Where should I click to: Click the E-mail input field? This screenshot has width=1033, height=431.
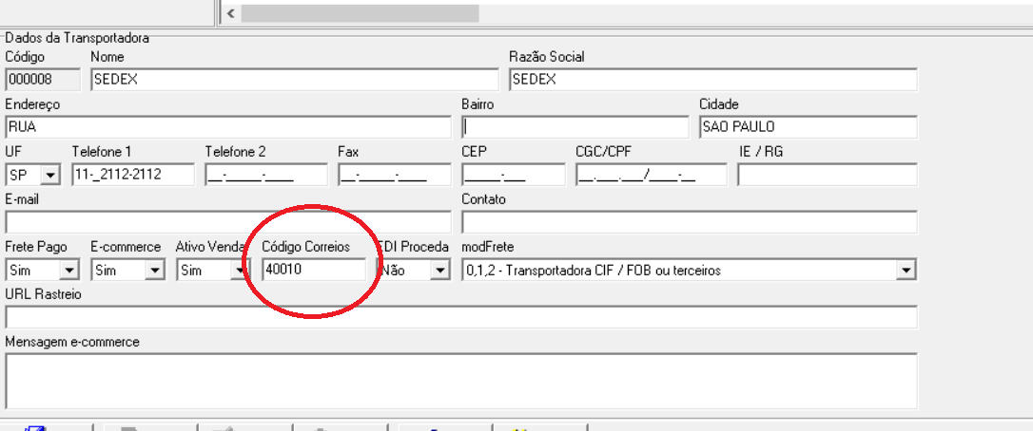point(228,222)
